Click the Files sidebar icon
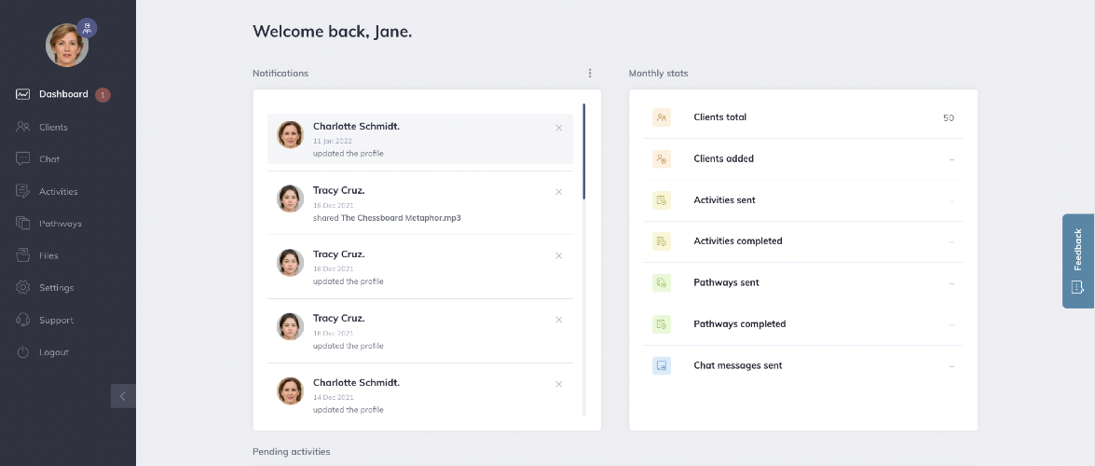 23,255
